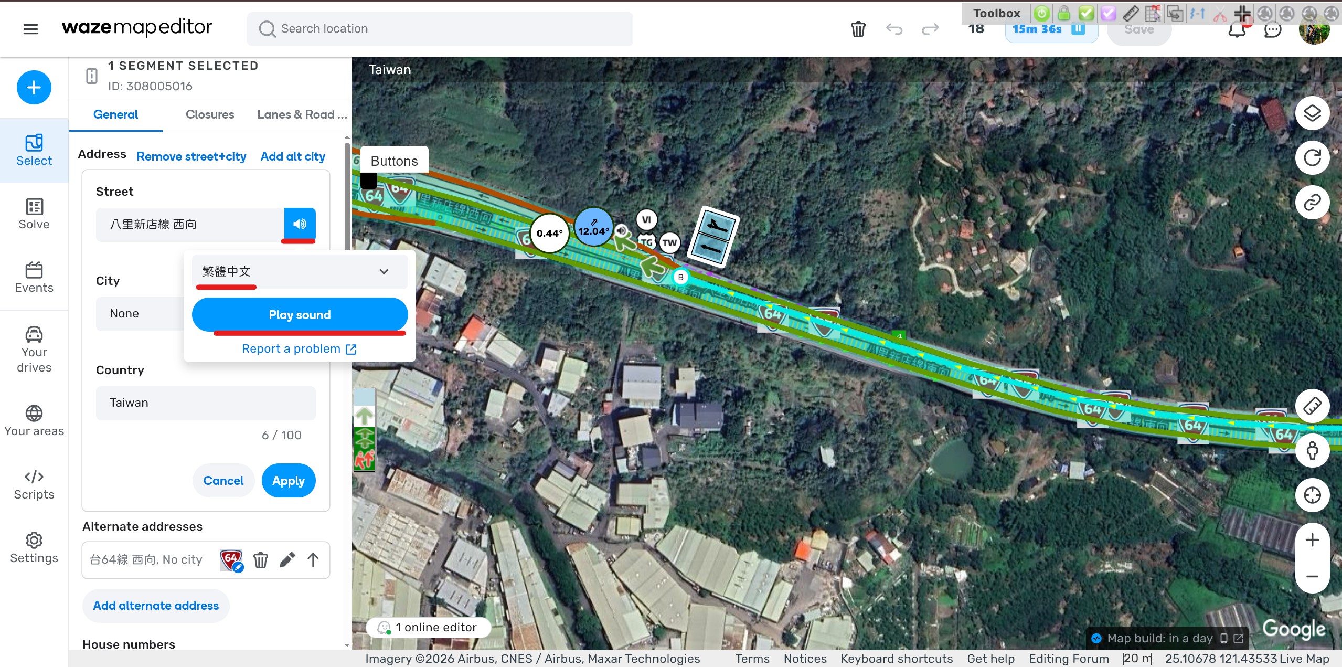Click the Search location field
Screen dimensions: 1342x667
pyautogui.click(x=440, y=29)
